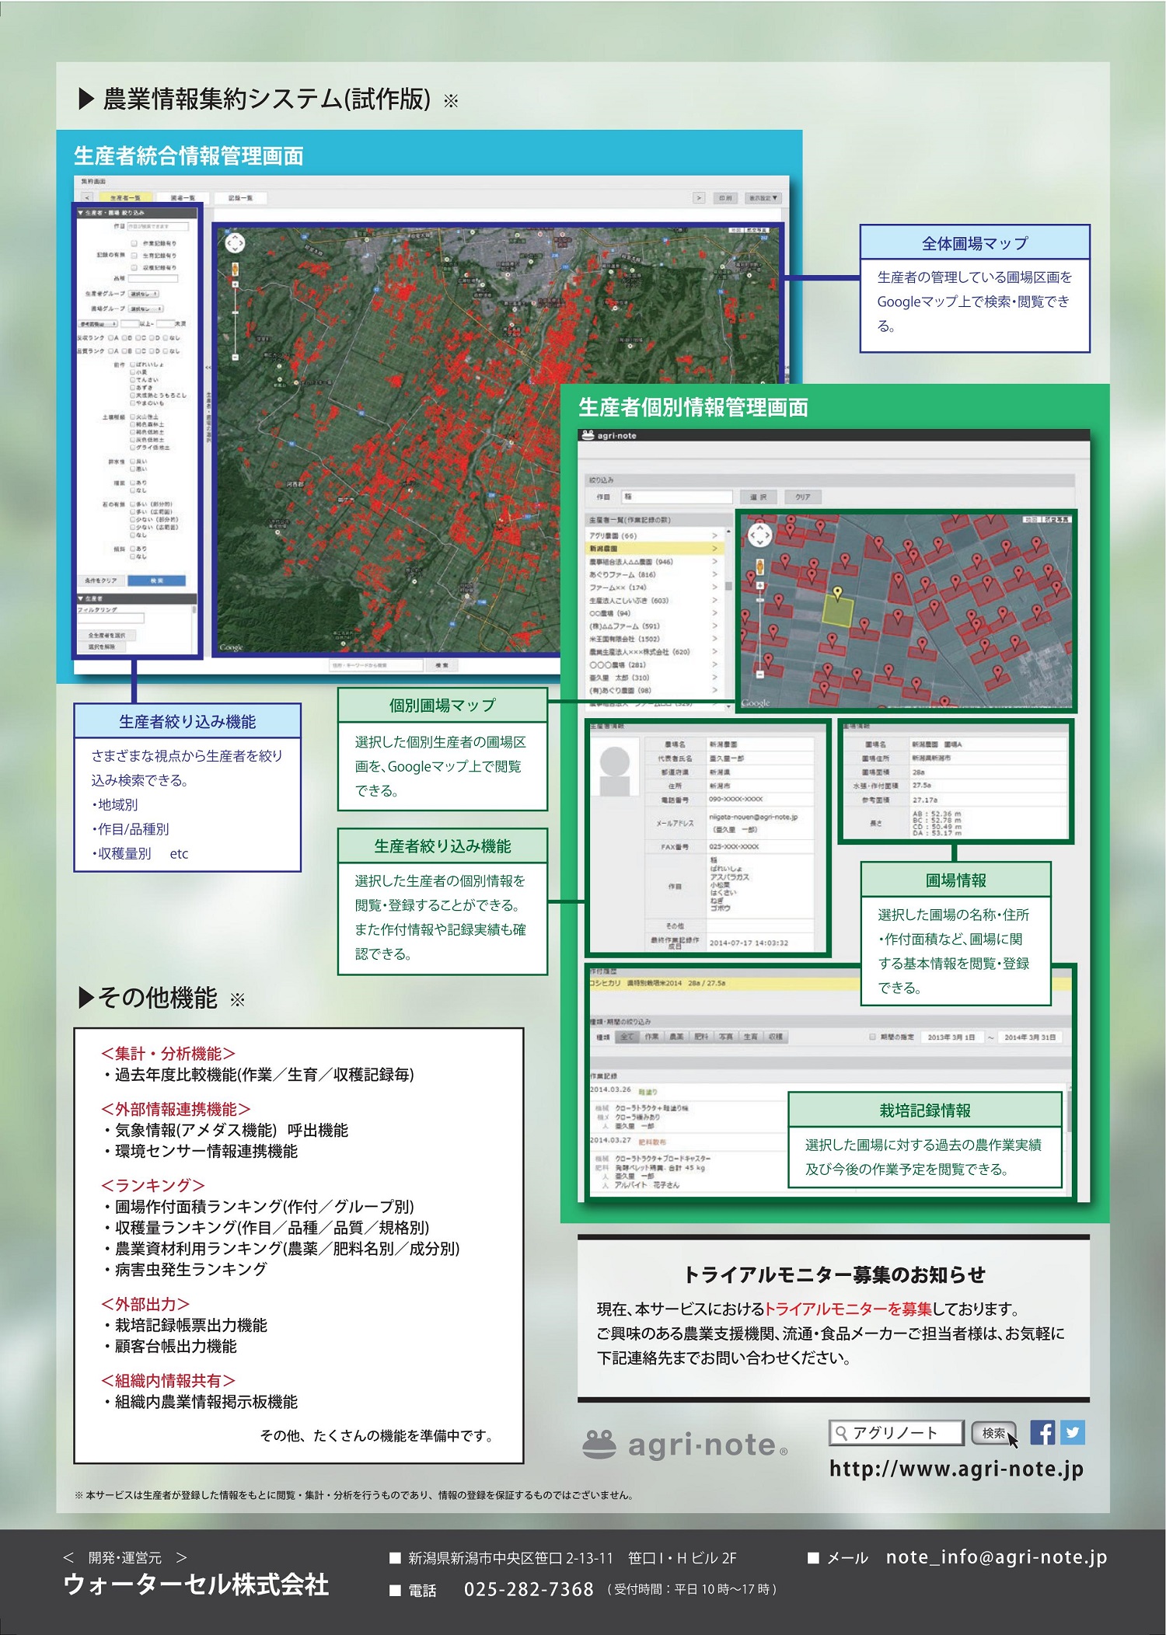This screenshot has height=1635, width=1166.
Task: Select the 農薬 record type filter
Action: (x=677, y=1037)
